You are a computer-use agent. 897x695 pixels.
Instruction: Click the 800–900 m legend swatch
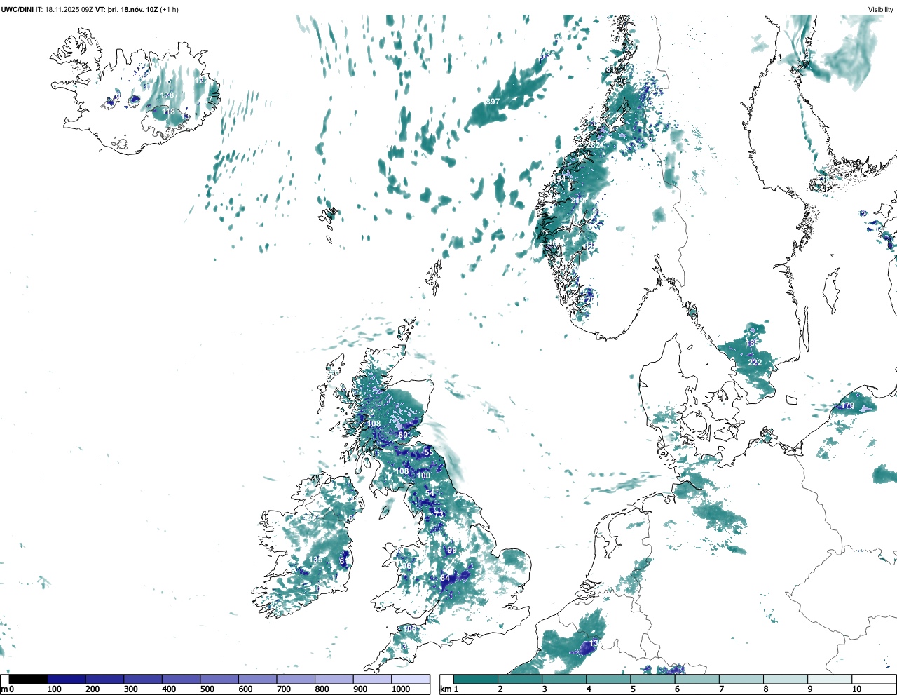(334, 680)
